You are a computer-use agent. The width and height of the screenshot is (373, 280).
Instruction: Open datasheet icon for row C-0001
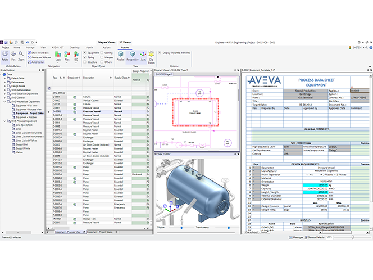(75, 97)
